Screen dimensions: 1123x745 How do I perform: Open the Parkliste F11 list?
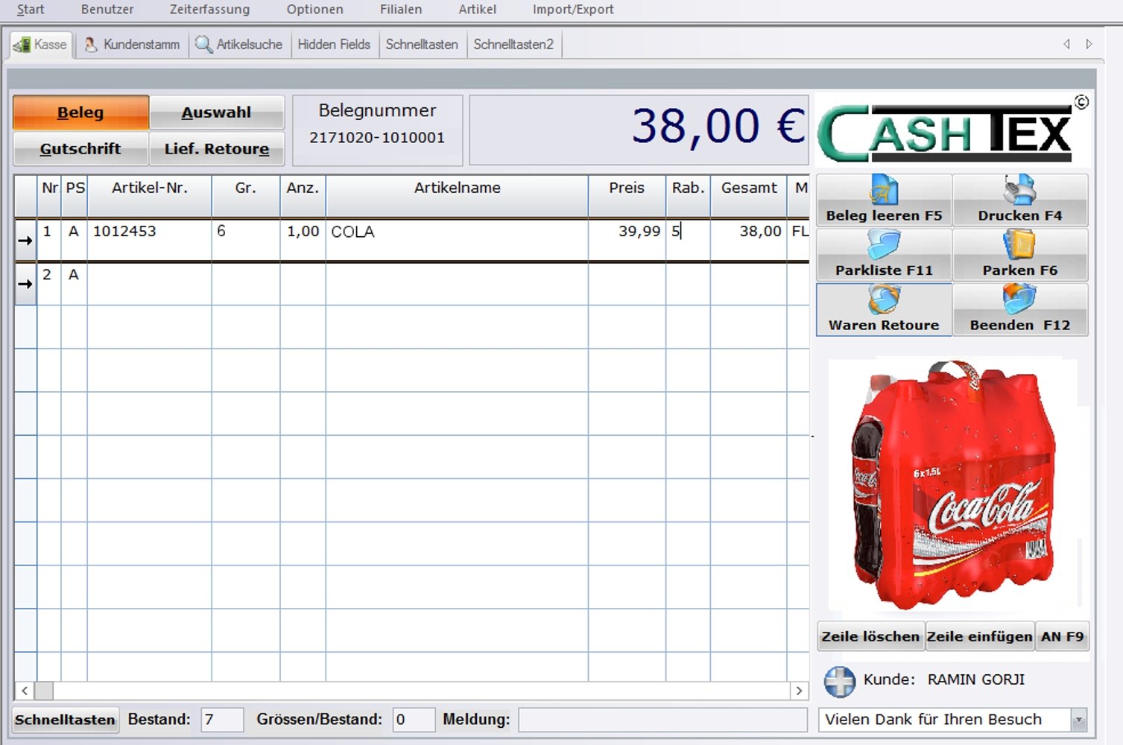[x=884, y=255]
